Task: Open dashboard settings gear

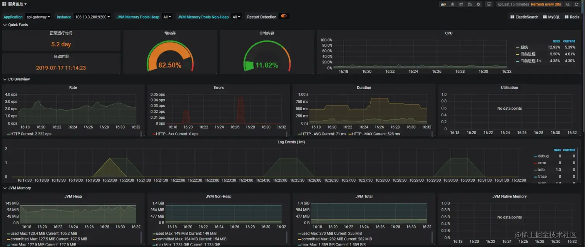Action: tap(479, 4)
